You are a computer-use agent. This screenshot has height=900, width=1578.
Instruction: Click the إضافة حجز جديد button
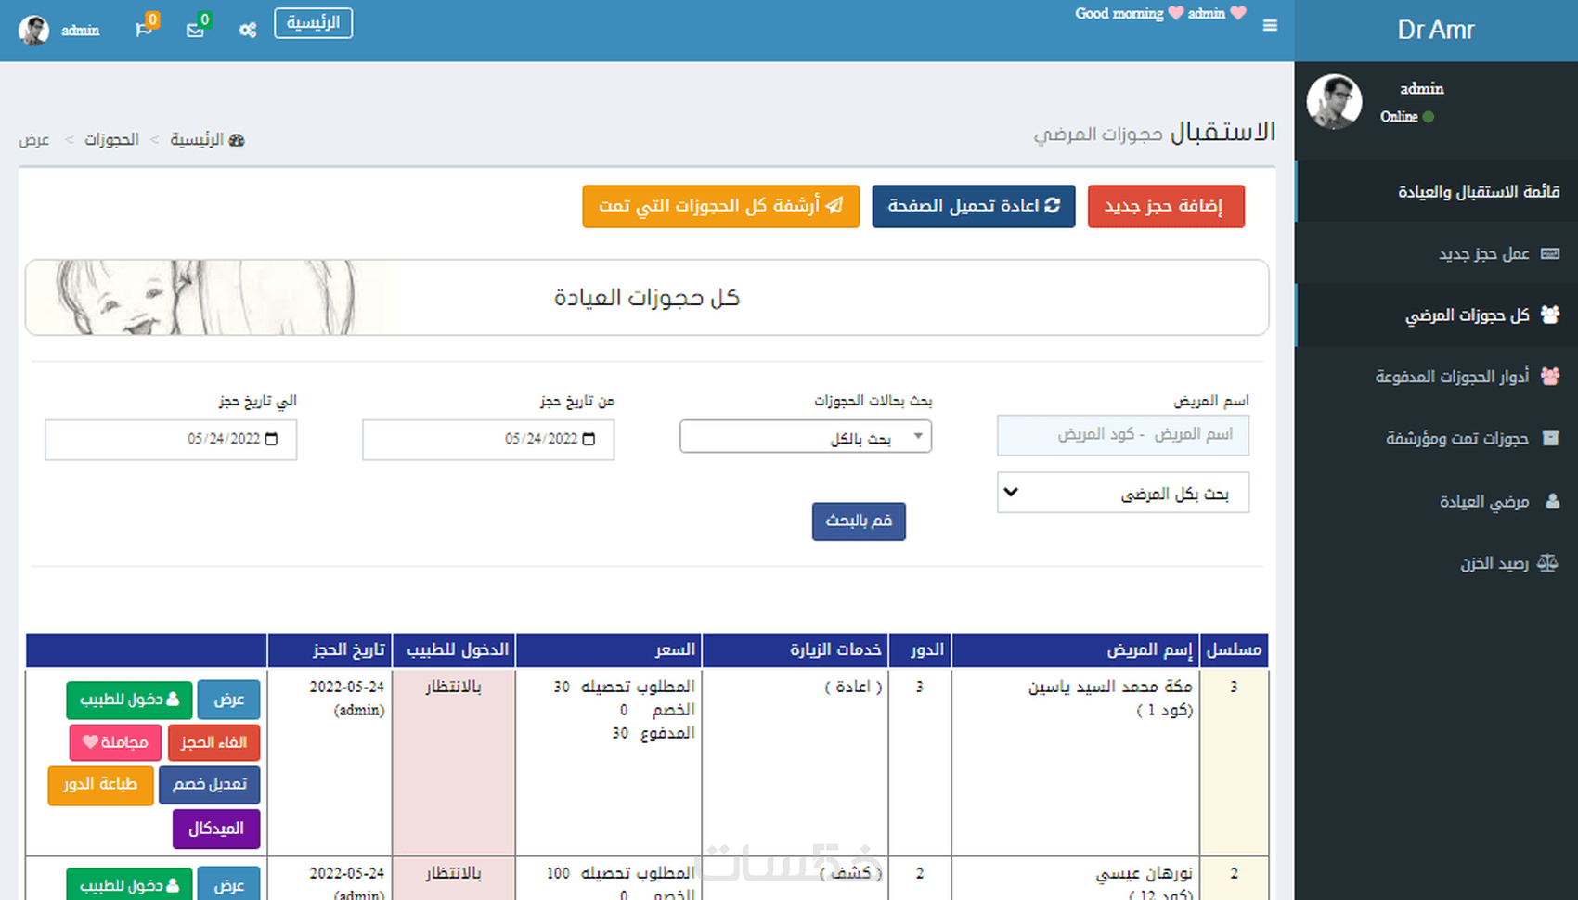click(x=1166, y=206)
